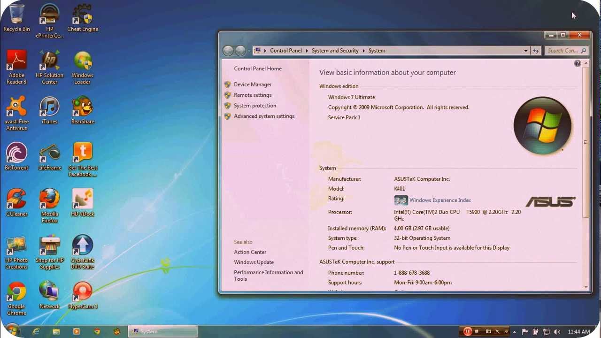Open address bar history dropdown

click(x=526, y=51)
